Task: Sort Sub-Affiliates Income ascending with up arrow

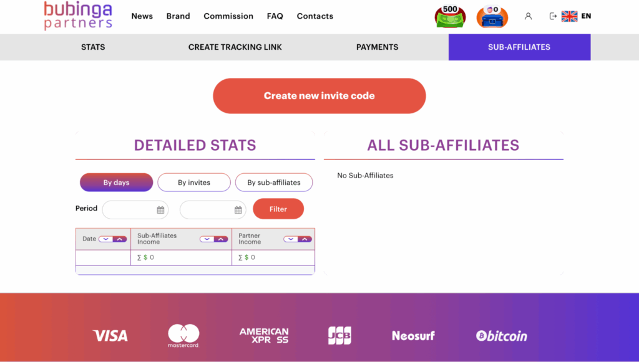Action: coord(221,239)
